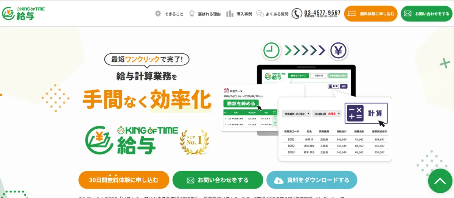Click the Free badge icon on orange header button

tap(352, 14)
